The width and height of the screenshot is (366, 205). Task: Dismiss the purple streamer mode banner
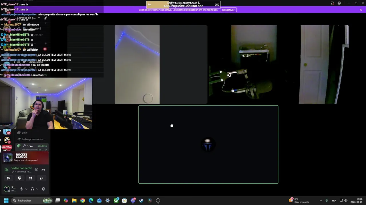coord(361,10)
